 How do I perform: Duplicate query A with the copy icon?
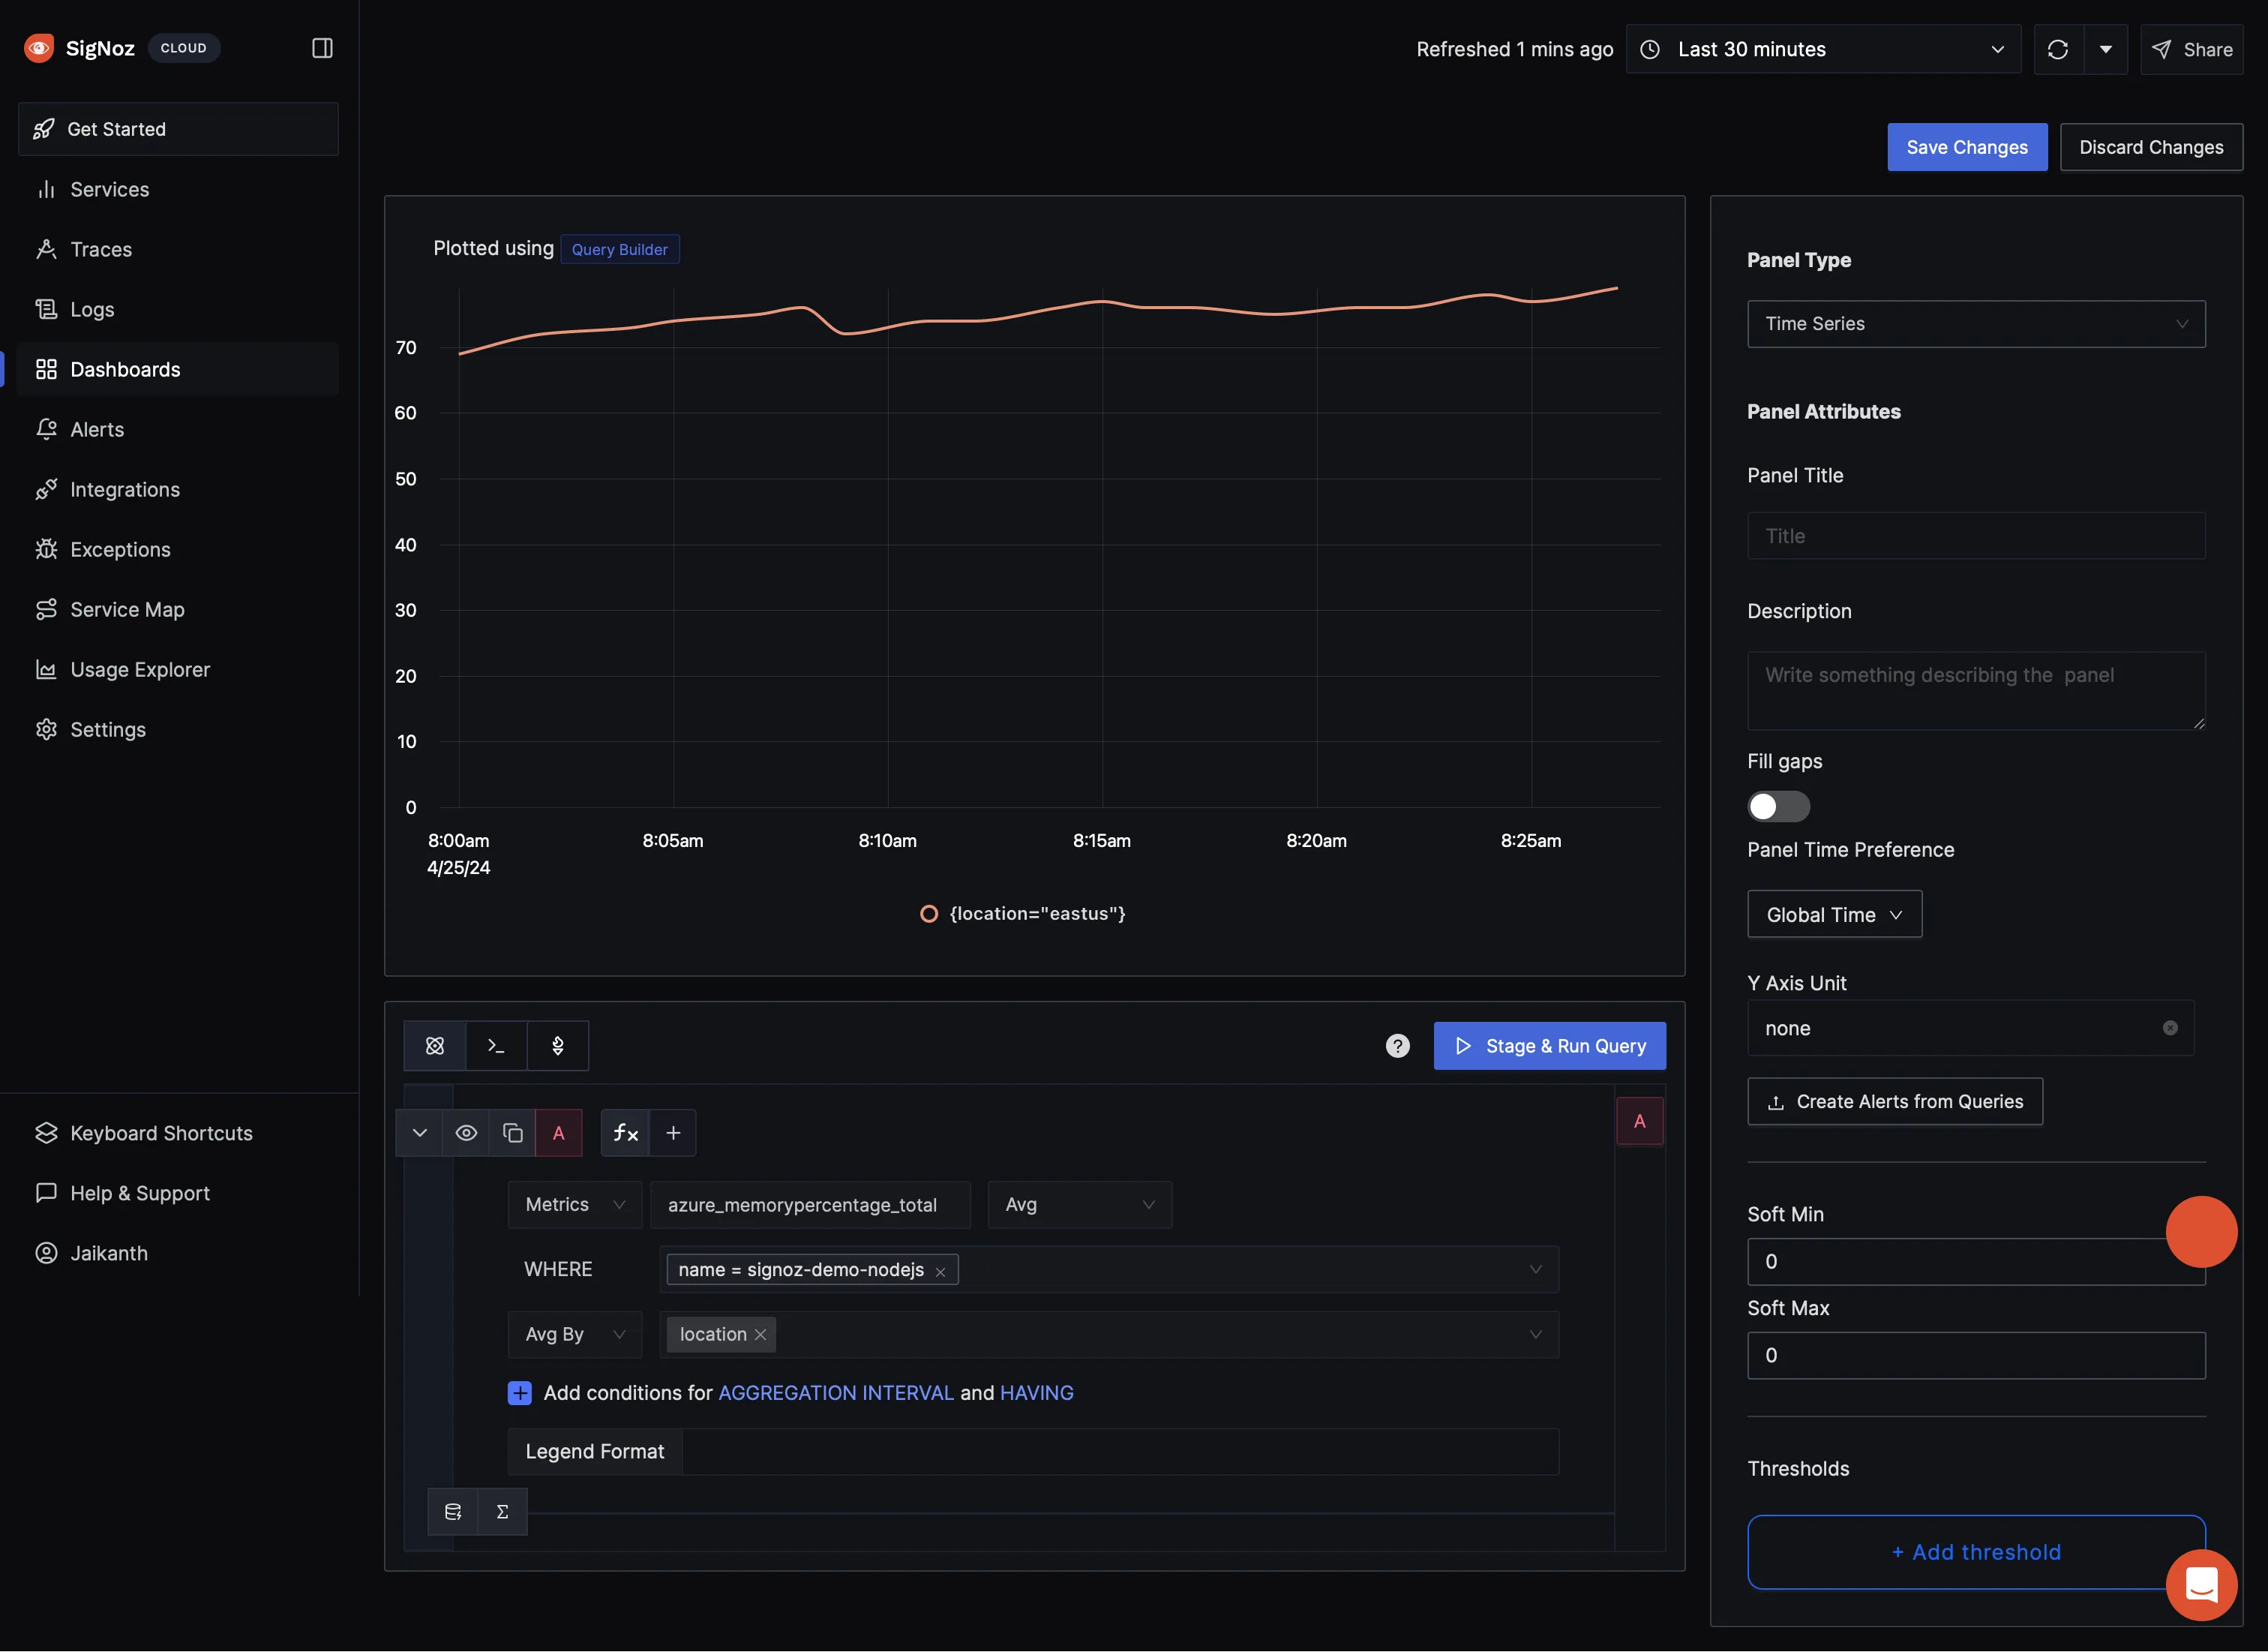click(512, 1133)
